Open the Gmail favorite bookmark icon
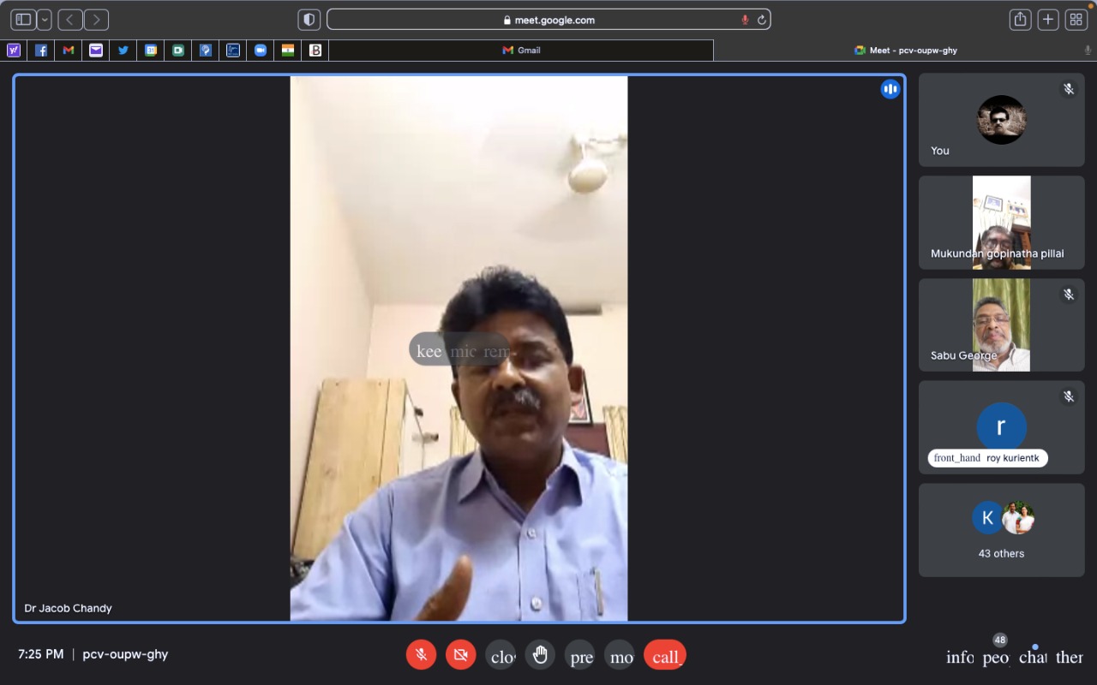 (69, 51)
